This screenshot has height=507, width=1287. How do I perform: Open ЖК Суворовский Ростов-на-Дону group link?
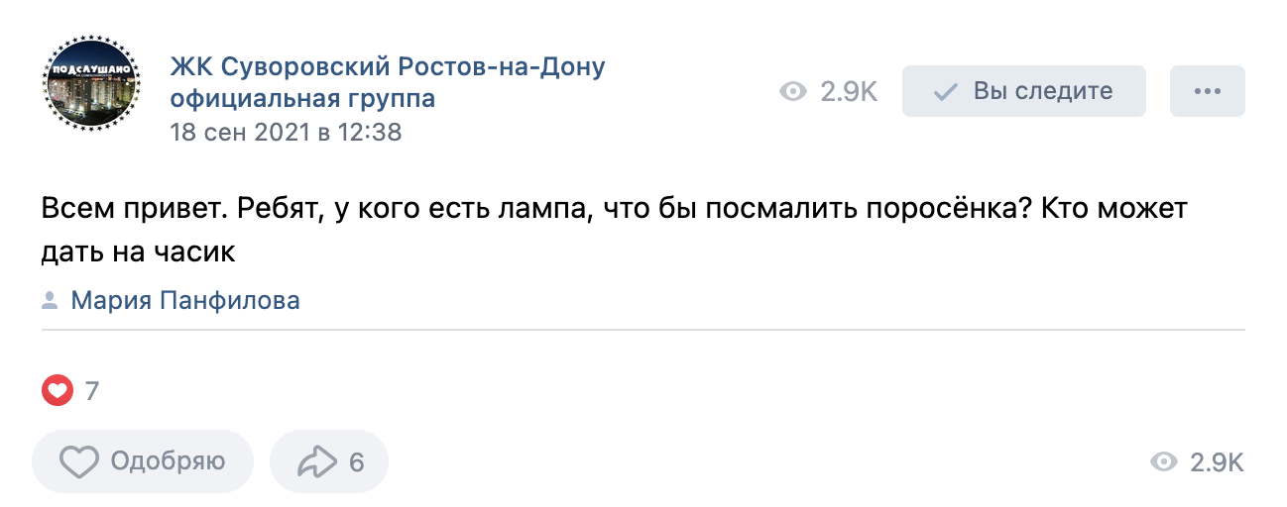click(387, 68)
